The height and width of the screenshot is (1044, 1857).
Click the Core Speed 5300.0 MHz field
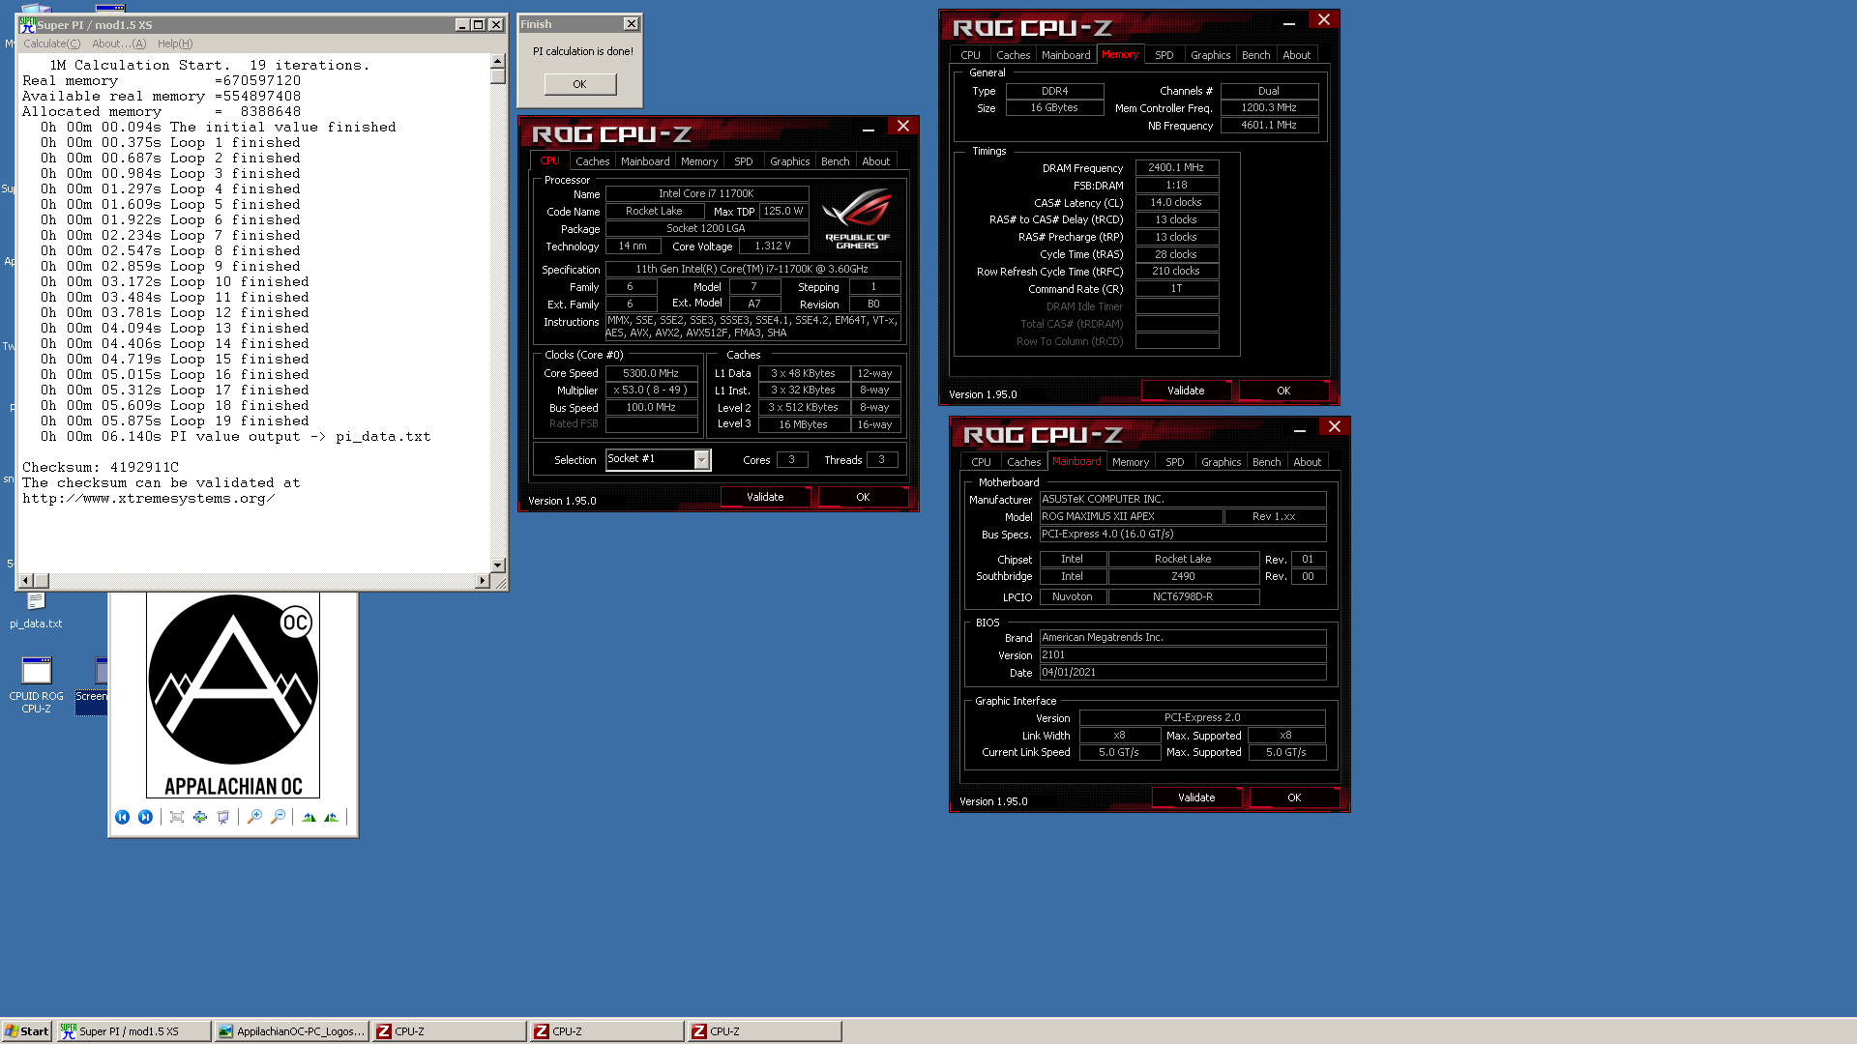pyautogui.click(x=651, y=373)
